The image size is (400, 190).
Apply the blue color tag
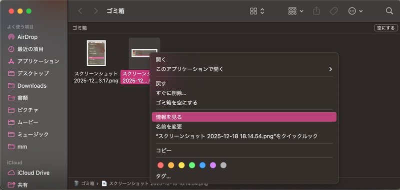tap(202, 166)
